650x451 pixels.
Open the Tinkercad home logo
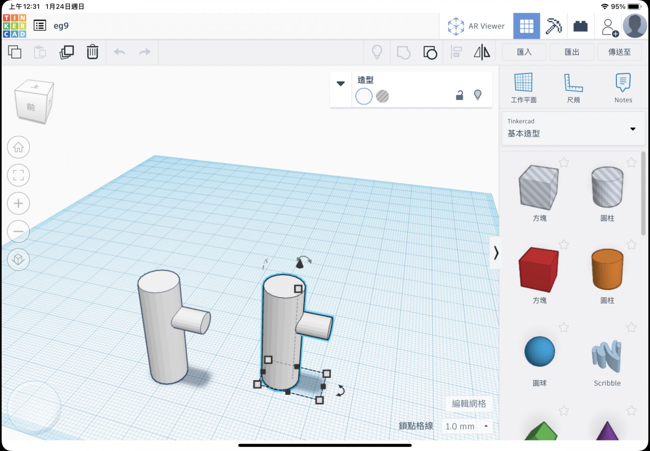pos(14,26)
